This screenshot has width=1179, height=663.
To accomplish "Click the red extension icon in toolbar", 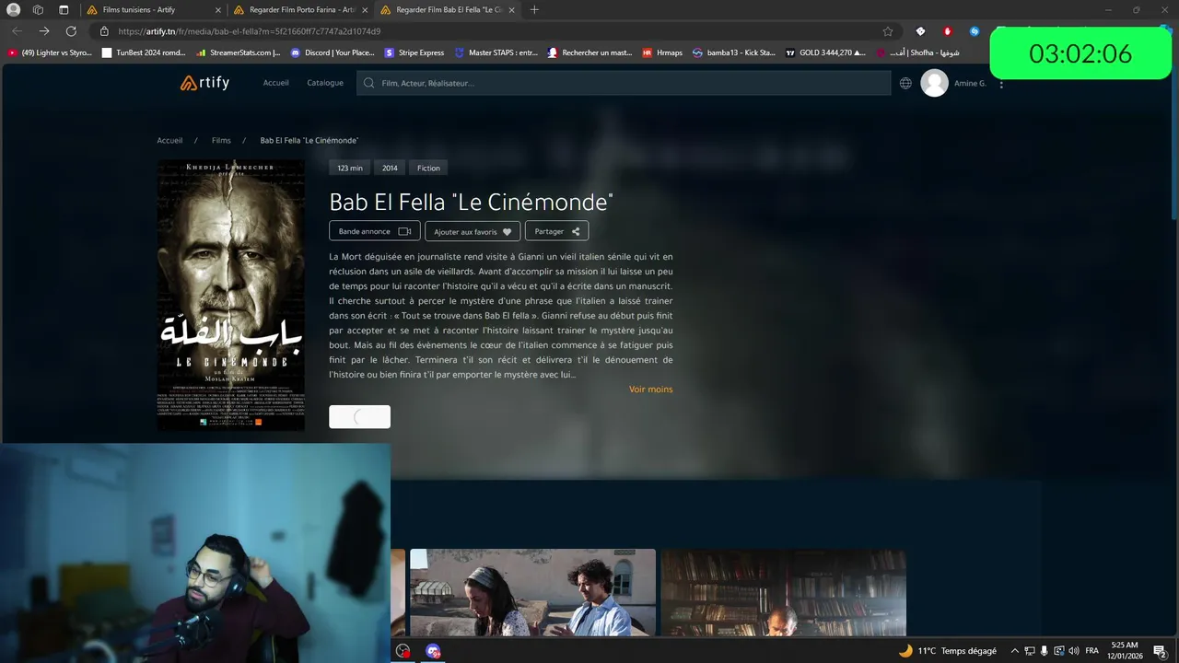I will 947,30.
